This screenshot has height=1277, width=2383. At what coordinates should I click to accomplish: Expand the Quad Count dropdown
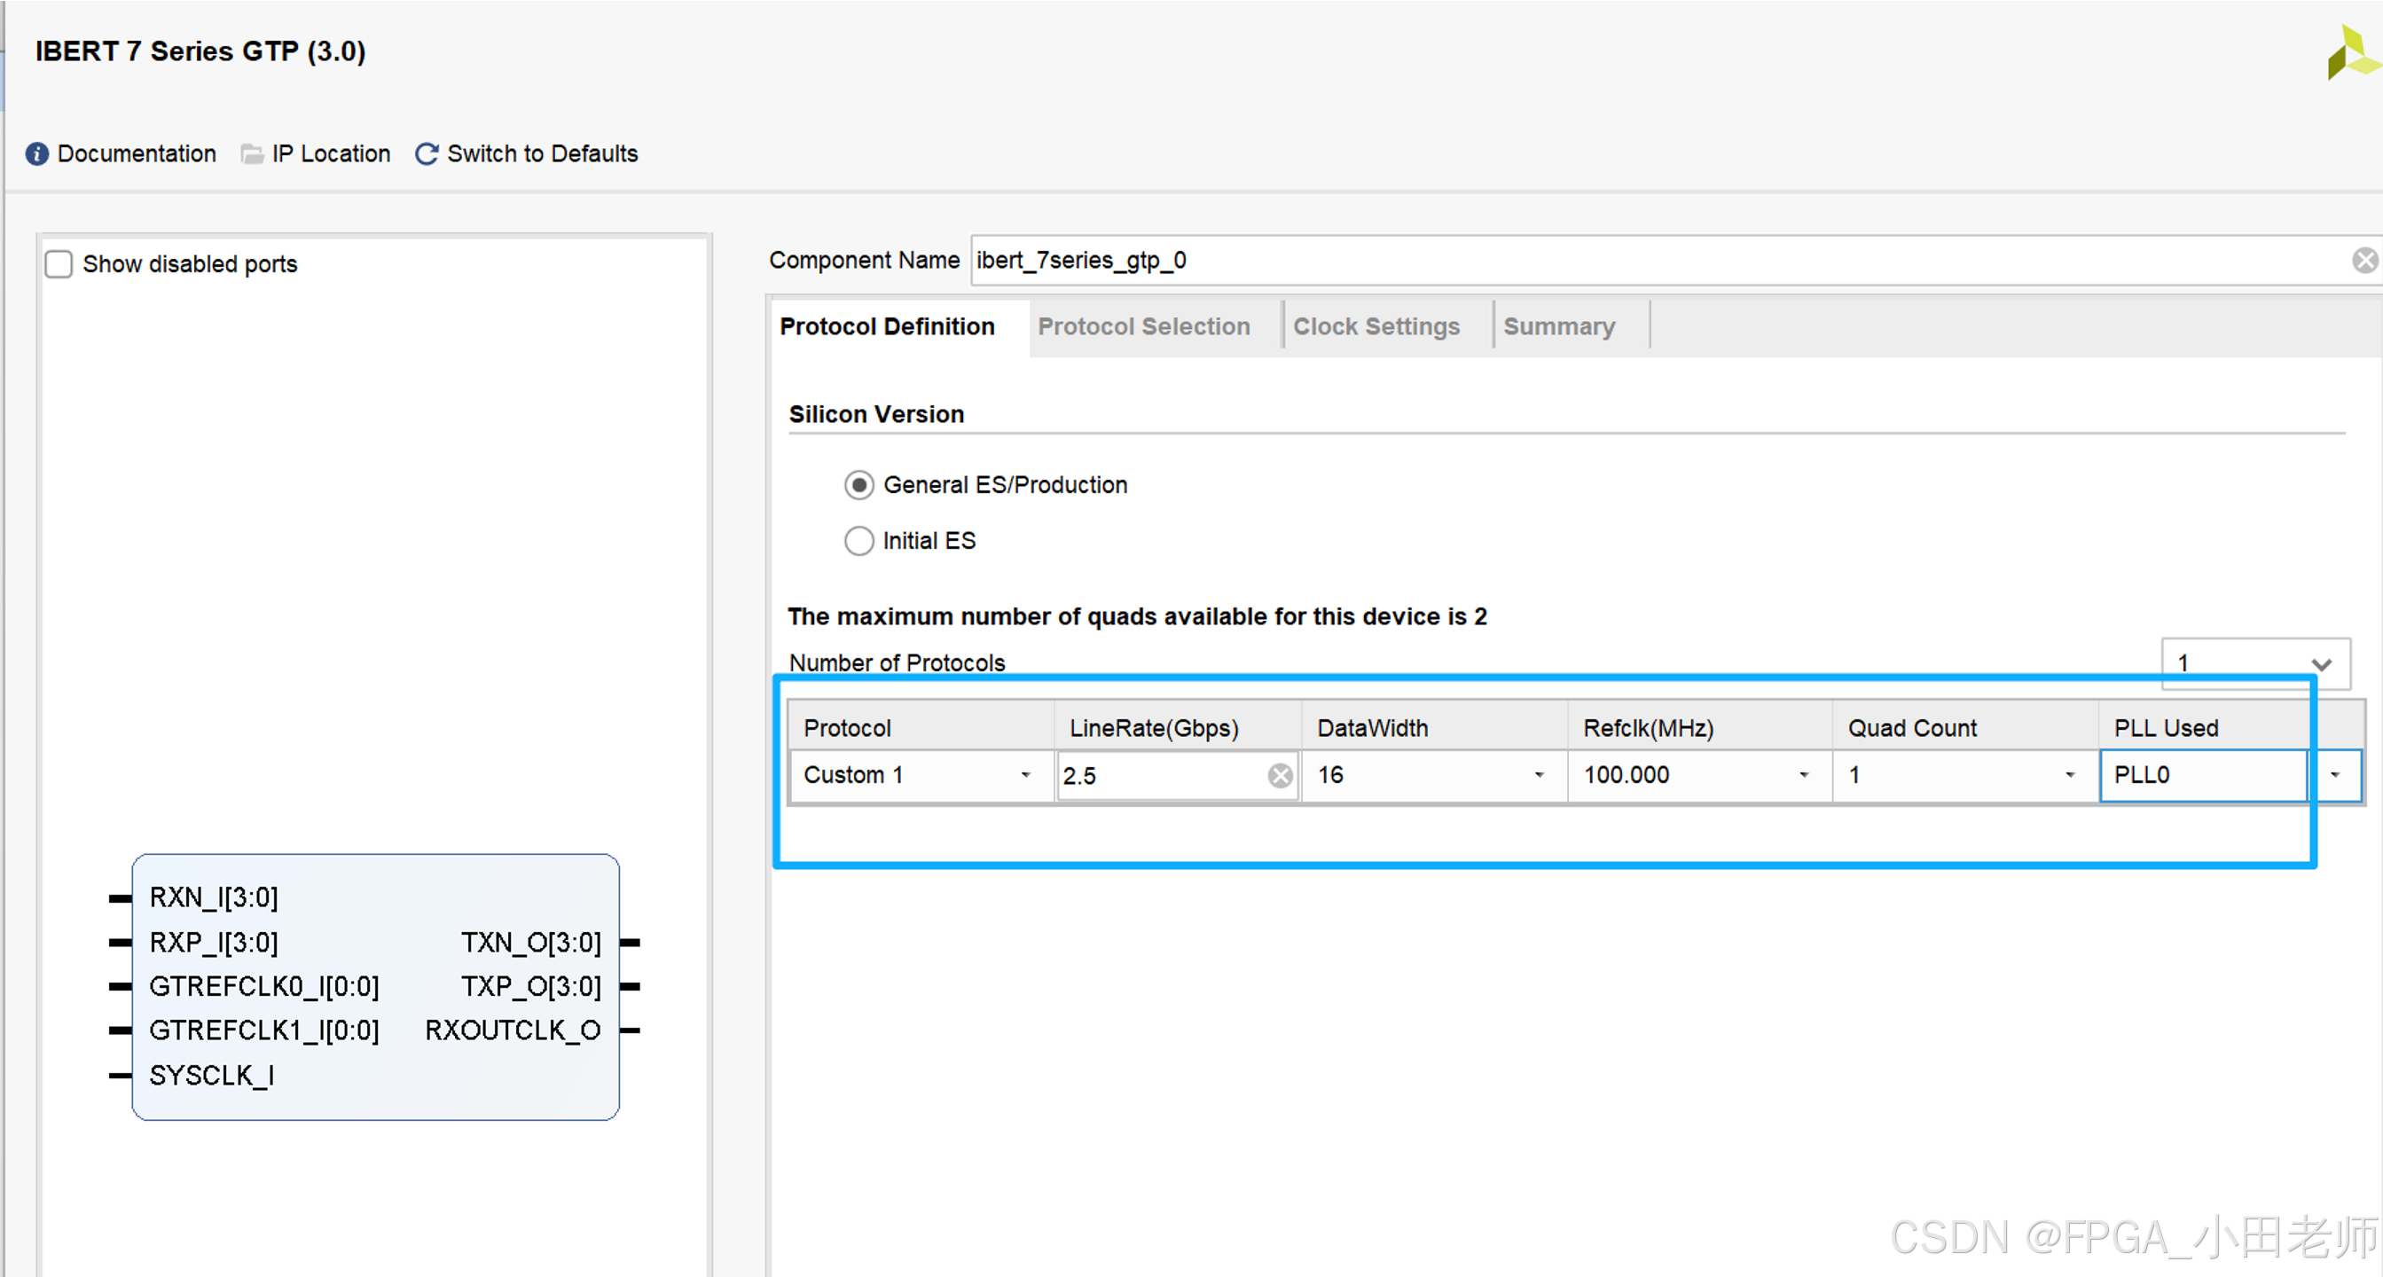pos(2069,775)
